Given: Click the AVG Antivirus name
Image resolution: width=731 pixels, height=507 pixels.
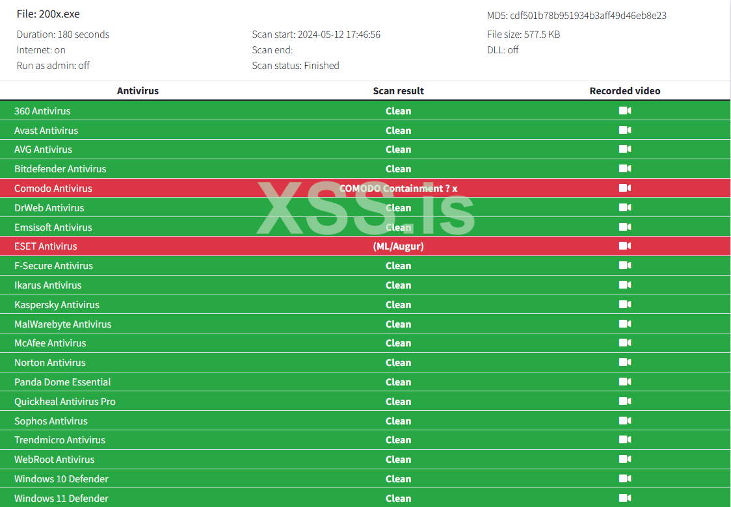Looking at the screenshot, I should pyautogui.click(x=44, y=149).
